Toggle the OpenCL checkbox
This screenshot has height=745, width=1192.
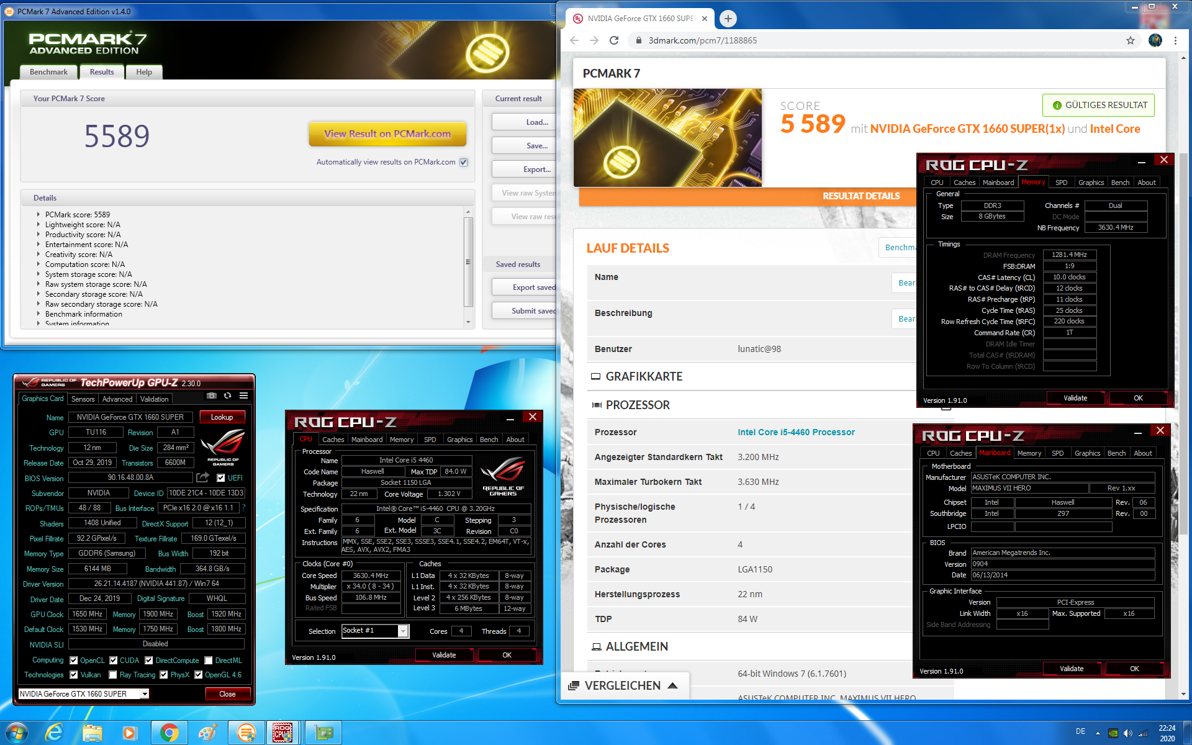[74, 660]
